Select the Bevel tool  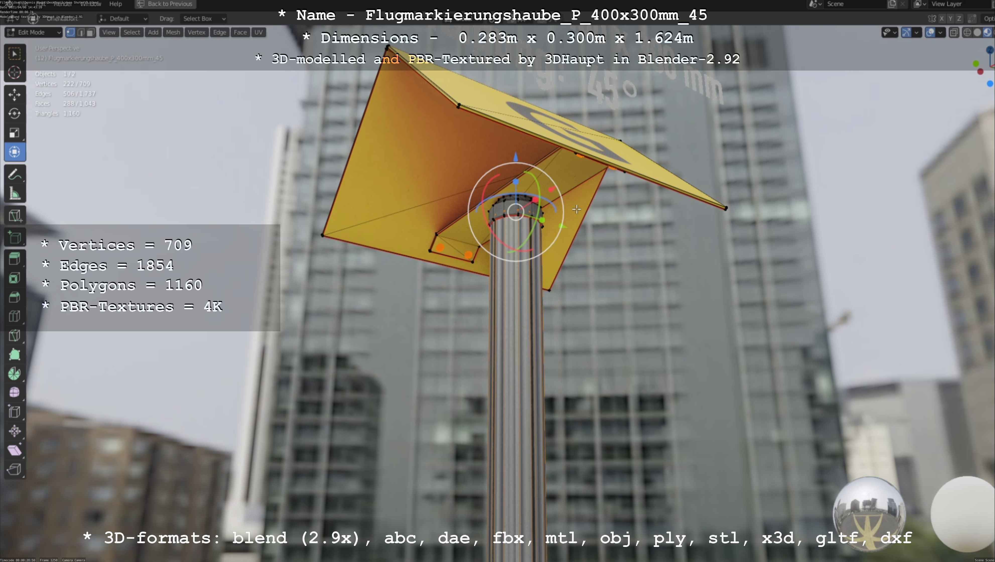(14, 297)
